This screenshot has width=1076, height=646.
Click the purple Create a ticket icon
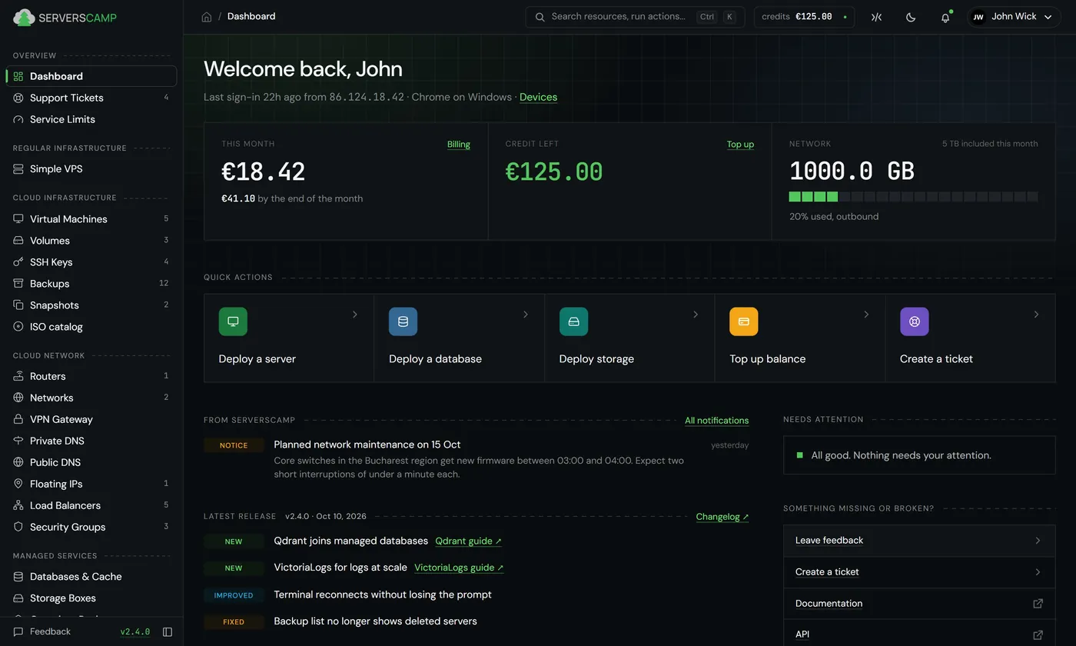[x=914, y=321]
